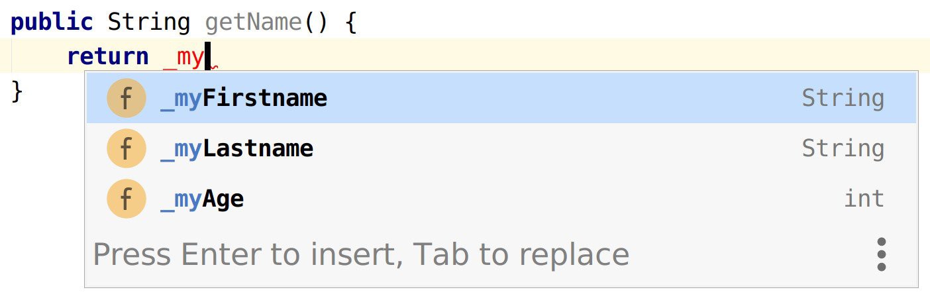Click the String type label of _myLastname
This screenshot has height=302, width=930.
tap(843, 149)
